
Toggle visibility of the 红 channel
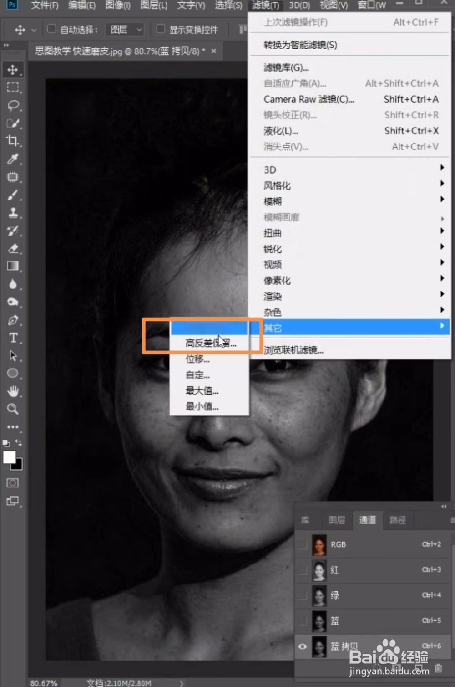pos(302,570)
